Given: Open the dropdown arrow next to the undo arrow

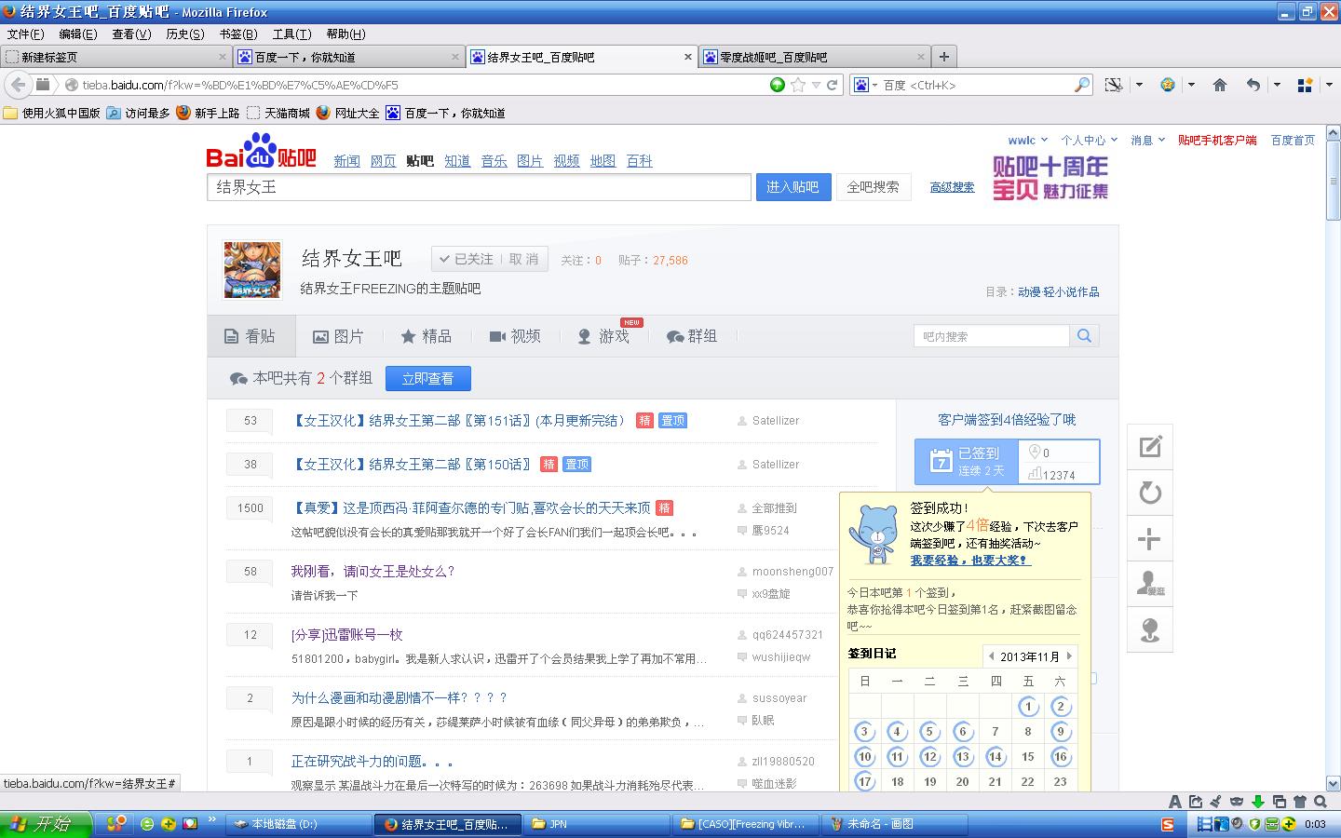Looking at the screenshot, I should [1277, 85].
